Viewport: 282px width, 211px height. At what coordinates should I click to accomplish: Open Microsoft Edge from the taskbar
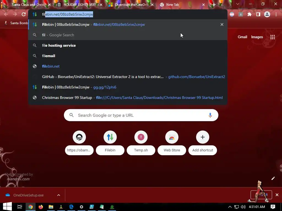pos(71,207)
